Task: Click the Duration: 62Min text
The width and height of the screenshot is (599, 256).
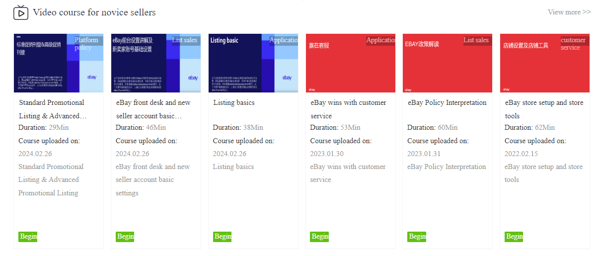Action: [x=530, y=128]
